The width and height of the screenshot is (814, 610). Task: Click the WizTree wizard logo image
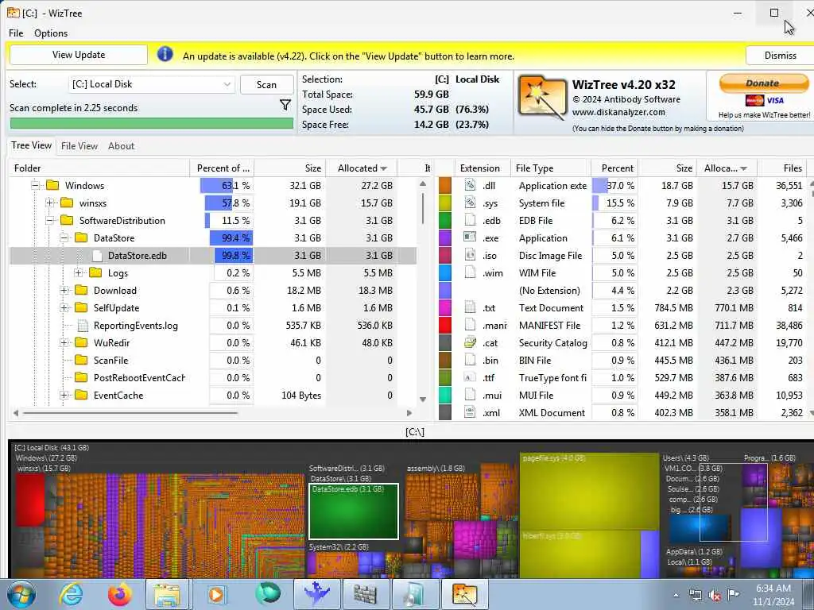point(541,97)
